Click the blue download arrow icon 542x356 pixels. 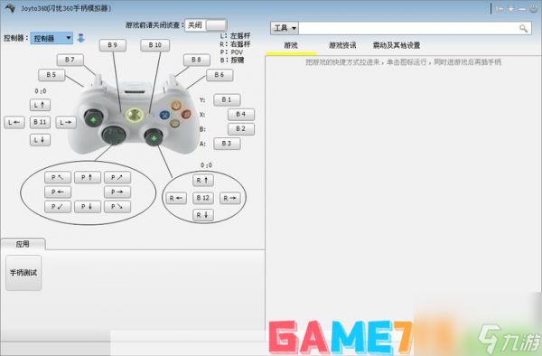tap(81, 38)
